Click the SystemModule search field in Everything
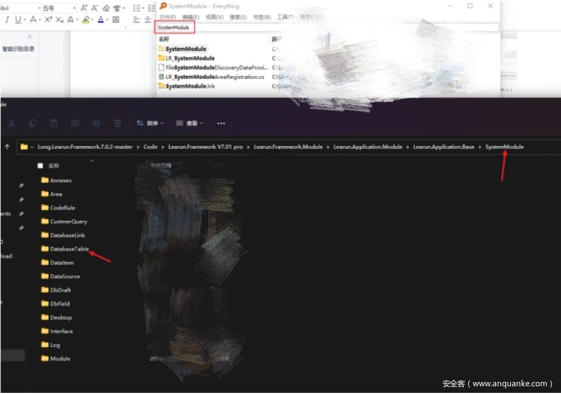The height and width of the screenshot is (394, 561). tap(329, 27)
